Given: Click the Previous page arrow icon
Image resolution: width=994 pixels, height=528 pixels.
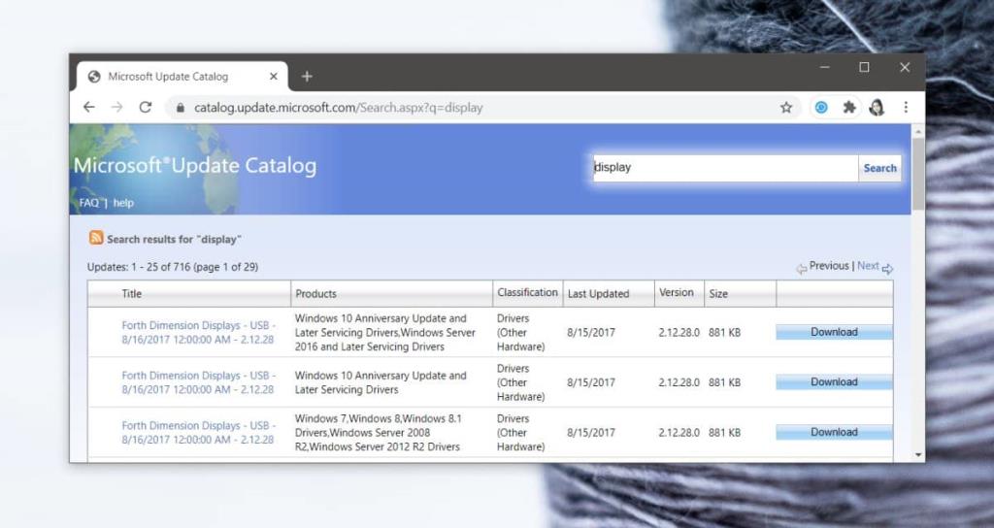Looking at the screenshot, I should coord(801,269).
